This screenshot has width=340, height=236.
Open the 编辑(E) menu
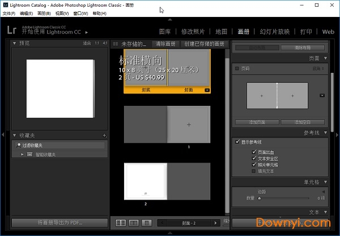click(26, 13)
